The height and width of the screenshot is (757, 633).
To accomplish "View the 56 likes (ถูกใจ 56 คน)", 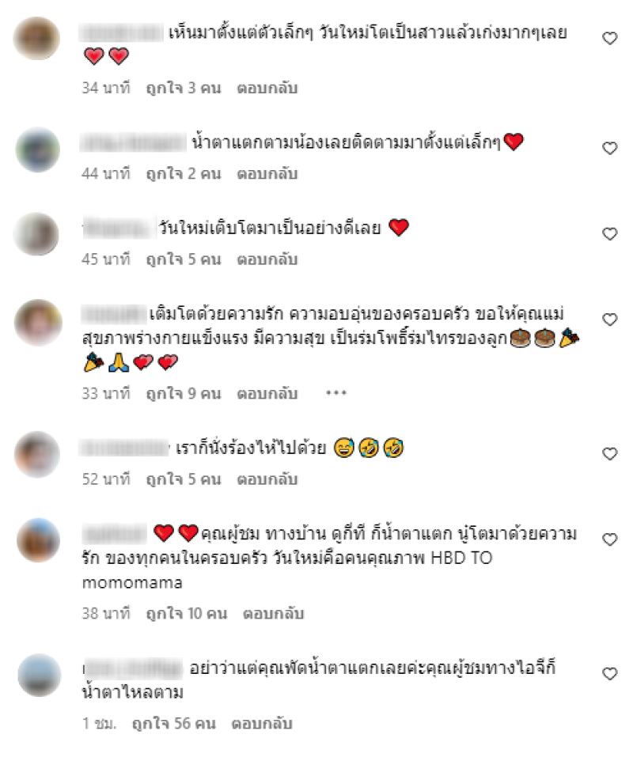I will [x=174, y=723].
